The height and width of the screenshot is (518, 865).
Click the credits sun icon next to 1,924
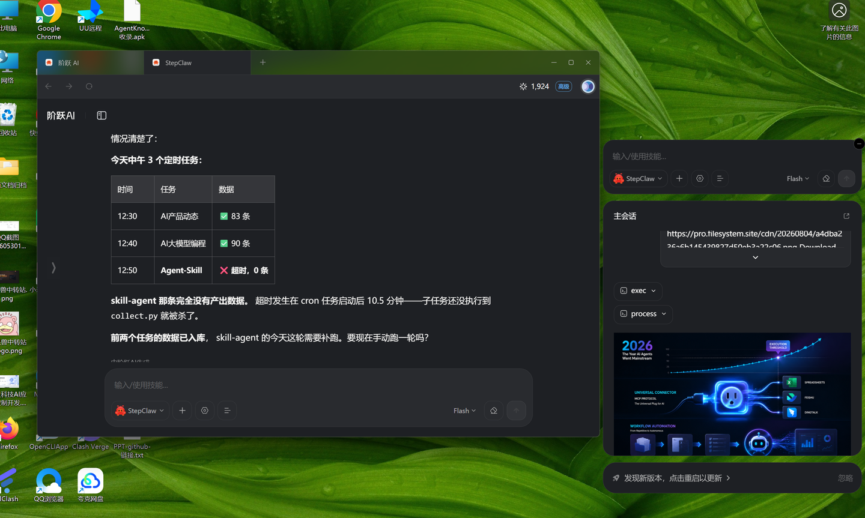point(523,86)
